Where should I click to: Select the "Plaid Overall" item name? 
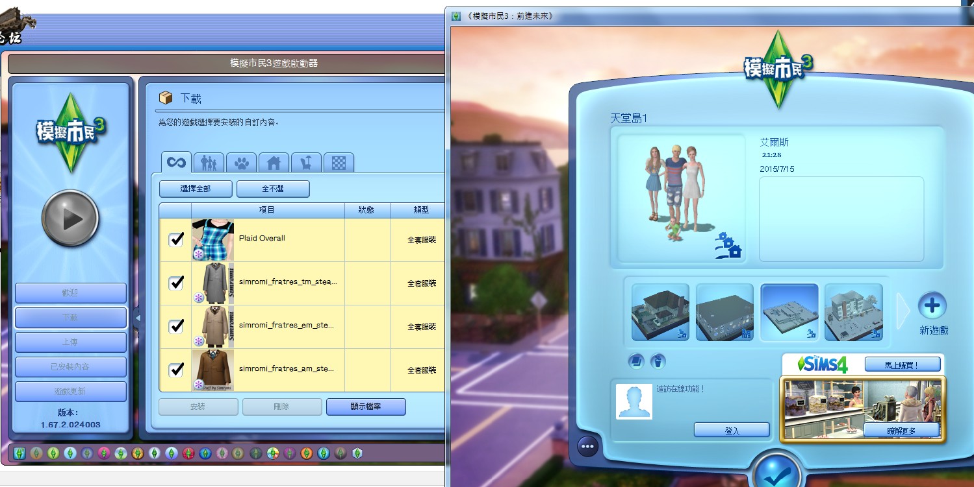[x=262, y=238]
